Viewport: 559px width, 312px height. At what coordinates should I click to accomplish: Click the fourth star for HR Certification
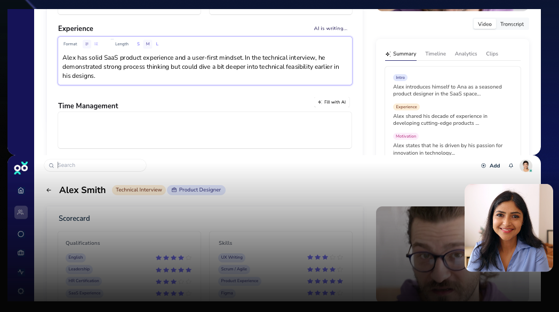(181, 282)
